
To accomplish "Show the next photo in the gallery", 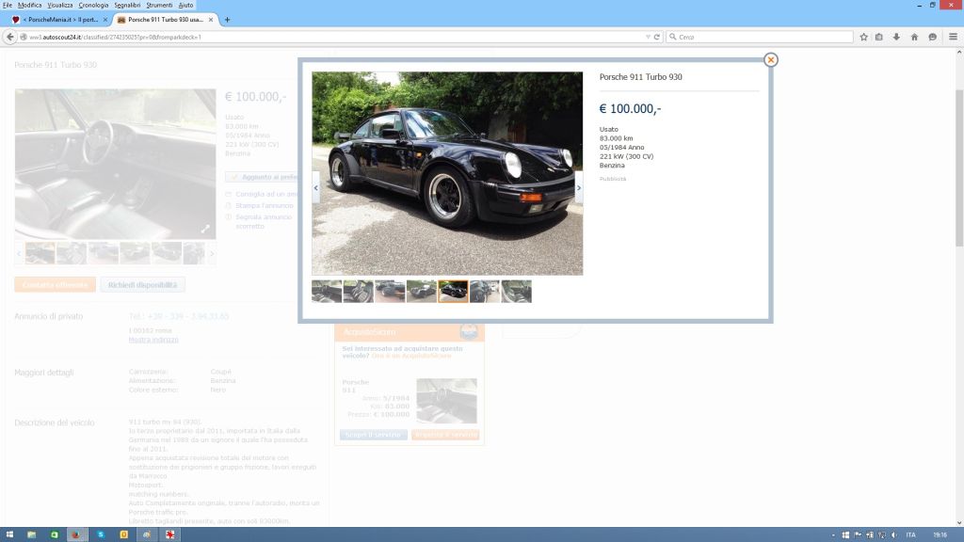I will 579,188.
